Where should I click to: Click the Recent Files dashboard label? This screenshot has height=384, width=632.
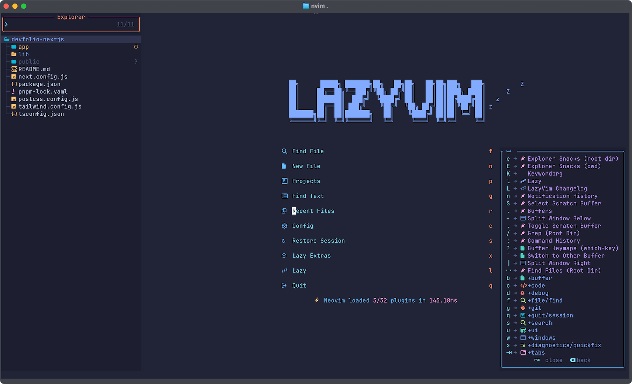point(313,211)
